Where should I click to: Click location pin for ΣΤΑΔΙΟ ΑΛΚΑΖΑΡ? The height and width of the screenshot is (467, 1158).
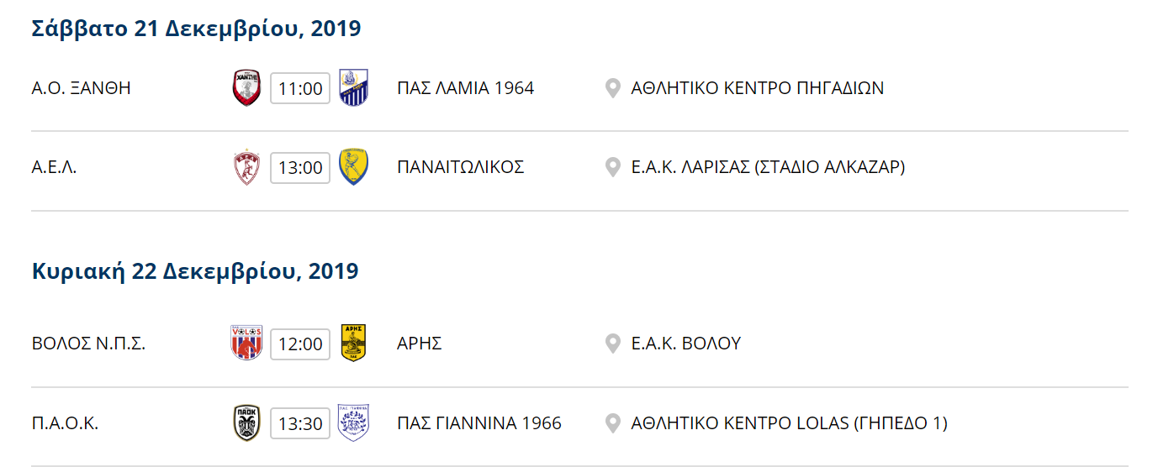[x=613, y=167]
